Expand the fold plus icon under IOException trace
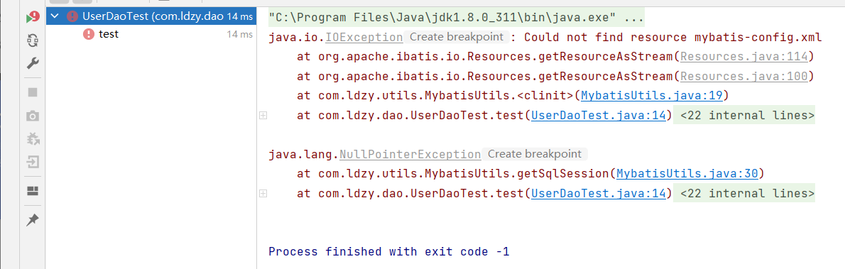Screen dimensions: 845x269 pos(263,116)
